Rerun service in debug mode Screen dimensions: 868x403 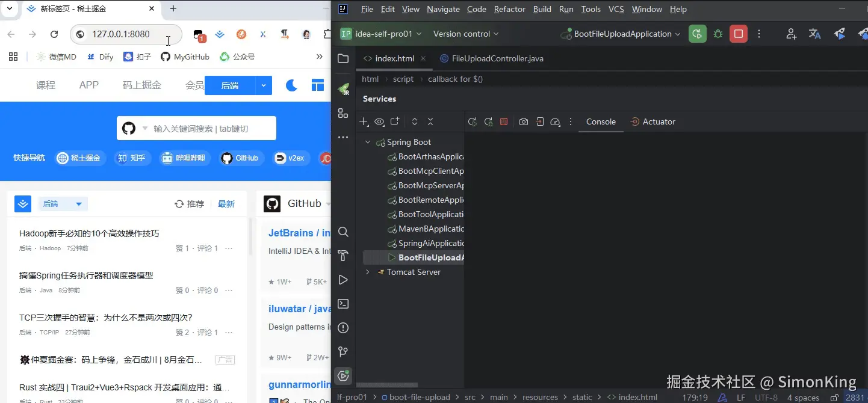pos(488,122)
